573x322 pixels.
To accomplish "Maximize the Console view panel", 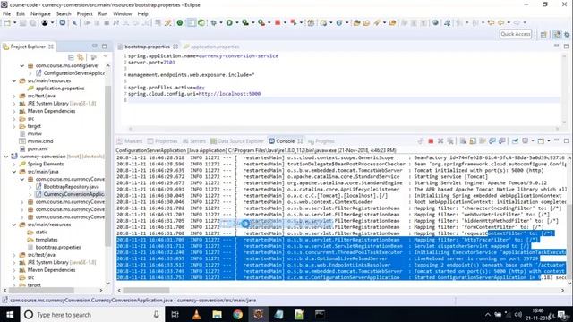I will point(566,140).
